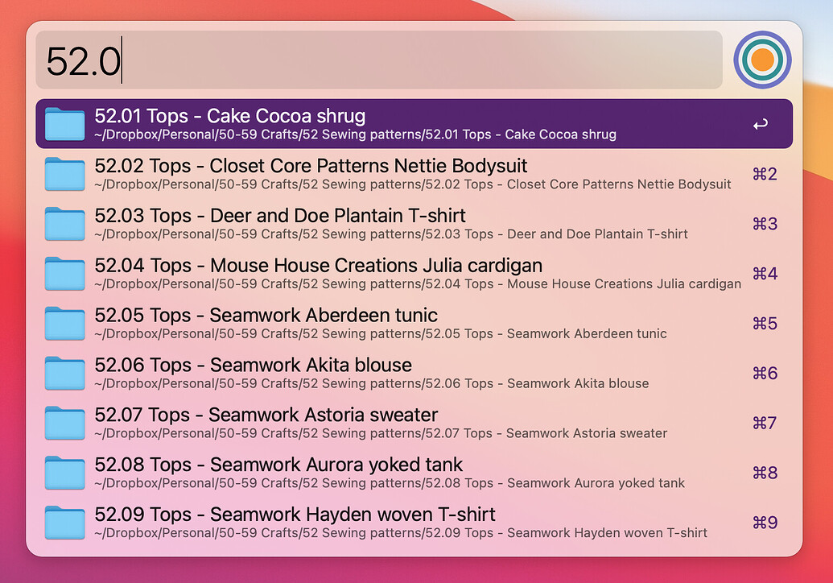Click the folder icon for Seamwork Astoria sweater

64,424
